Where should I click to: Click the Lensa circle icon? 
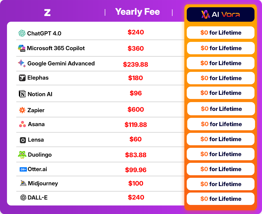tap(23, 140)
